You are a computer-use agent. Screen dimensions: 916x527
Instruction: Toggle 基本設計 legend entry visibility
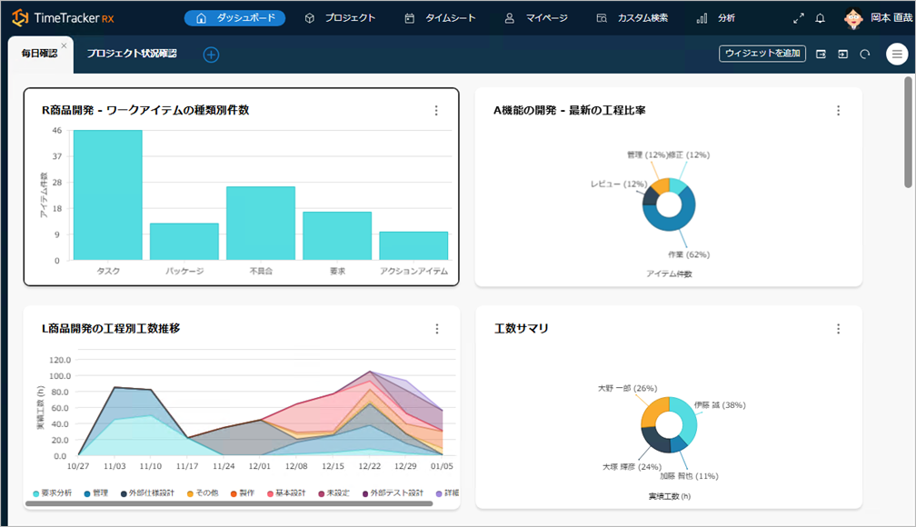[x=290, y=493]
